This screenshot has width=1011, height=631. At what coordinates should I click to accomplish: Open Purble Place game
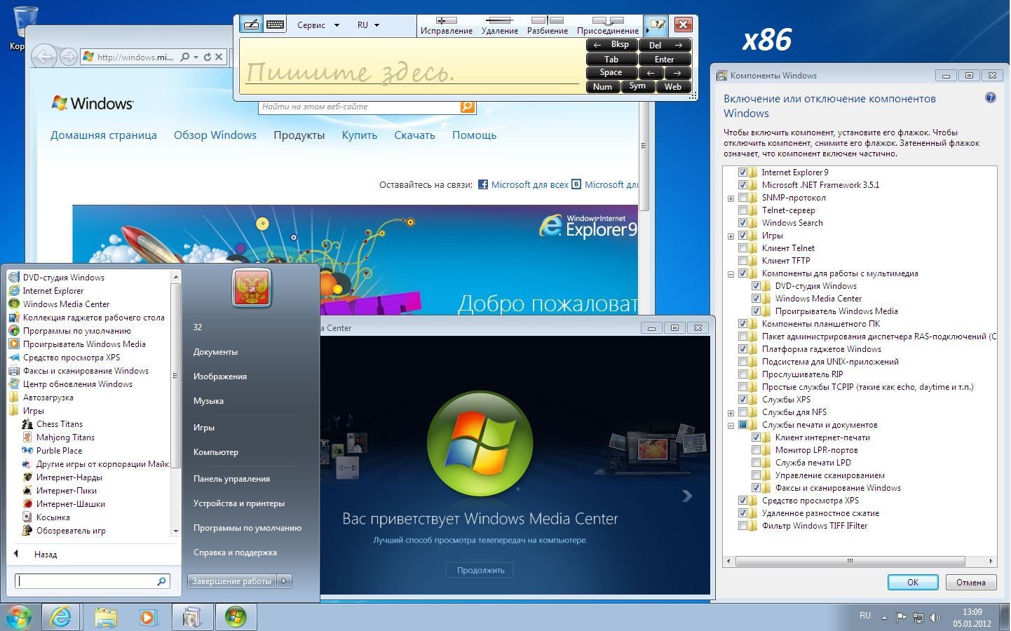pos(59,451)
